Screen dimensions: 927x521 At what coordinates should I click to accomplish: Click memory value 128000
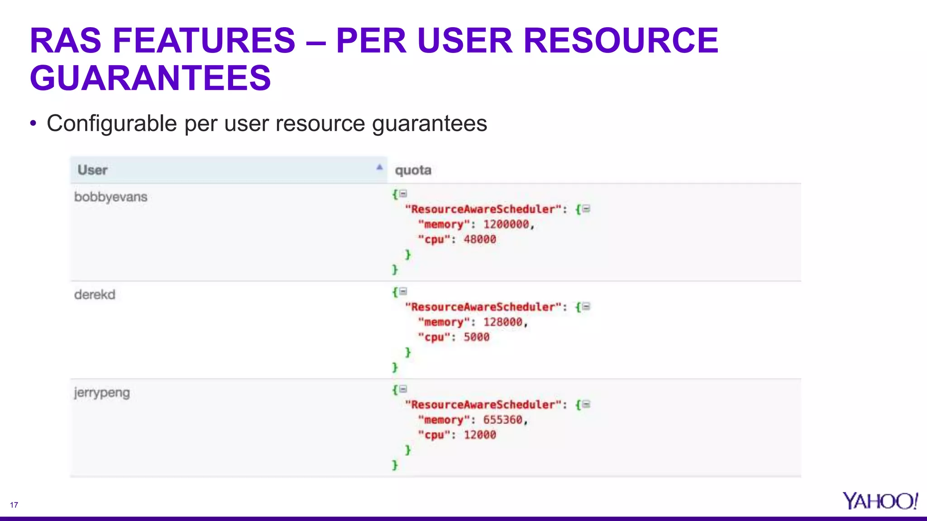pos(503,322)
